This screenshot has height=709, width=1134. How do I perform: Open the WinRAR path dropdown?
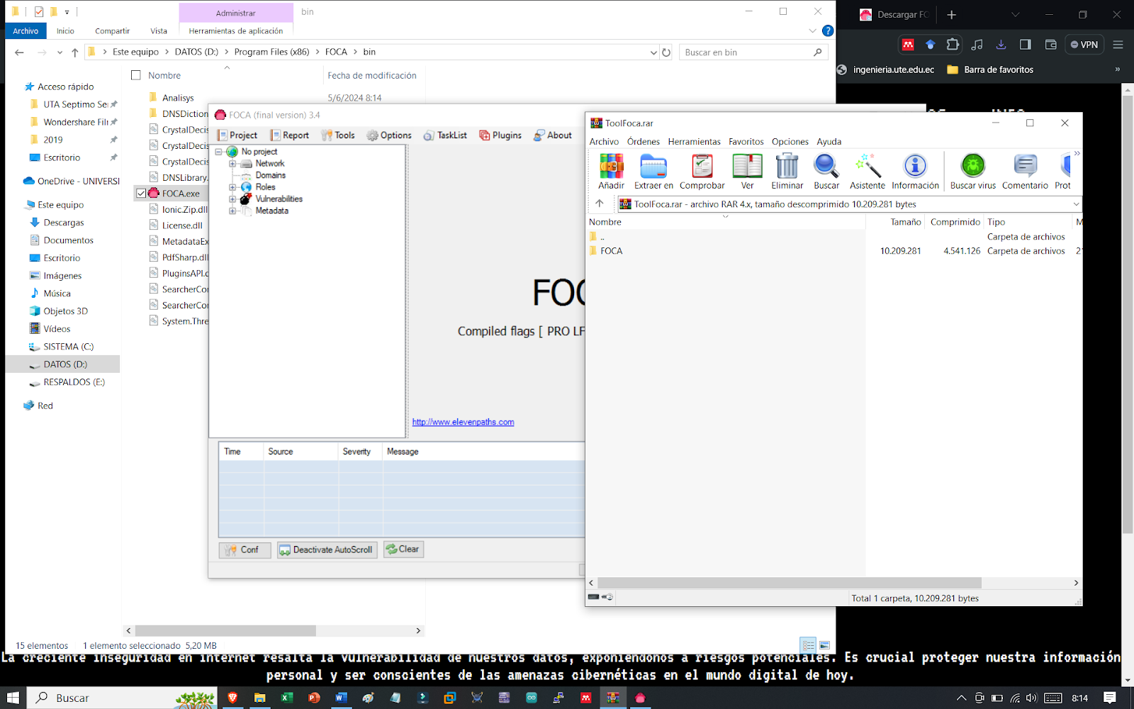click(x=1075, y=204)
